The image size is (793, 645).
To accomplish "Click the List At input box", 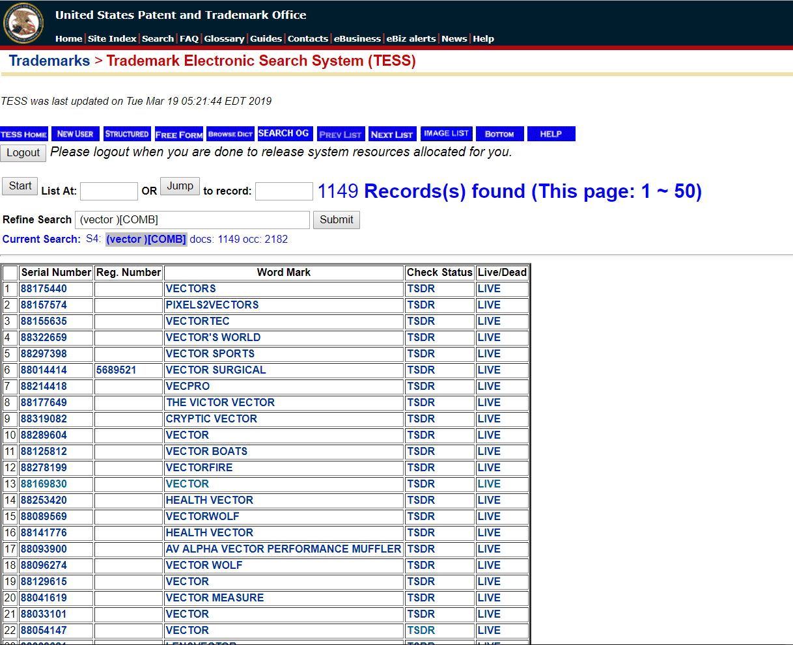I will click(109, 191).
